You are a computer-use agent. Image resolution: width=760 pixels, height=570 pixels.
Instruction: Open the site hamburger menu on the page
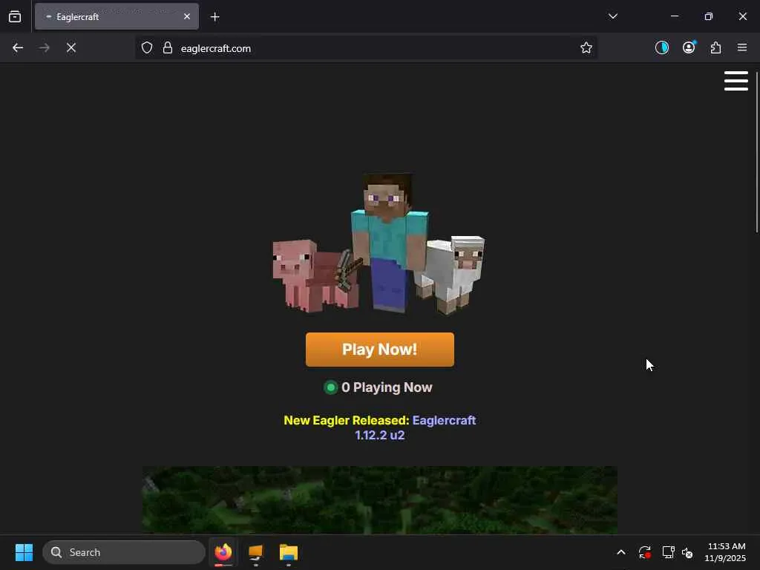(x=736, y=81)
